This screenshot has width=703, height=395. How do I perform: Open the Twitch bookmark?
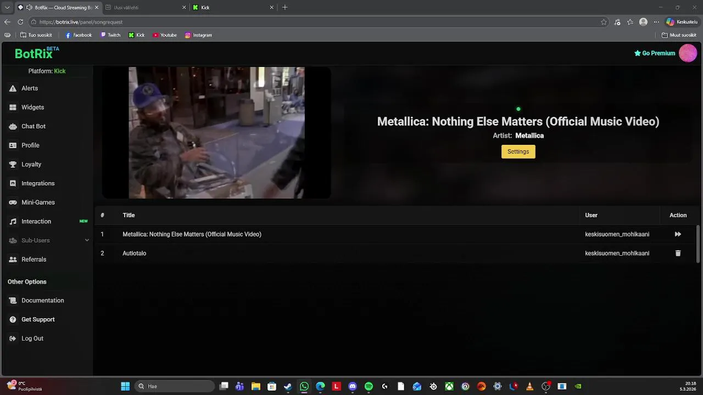110,35
